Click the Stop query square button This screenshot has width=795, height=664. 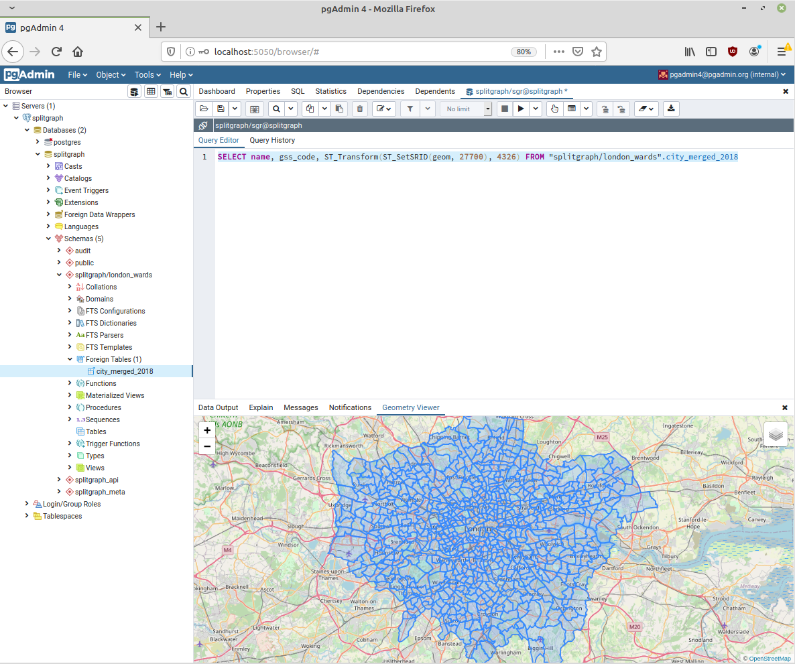[x=505, y=109]
